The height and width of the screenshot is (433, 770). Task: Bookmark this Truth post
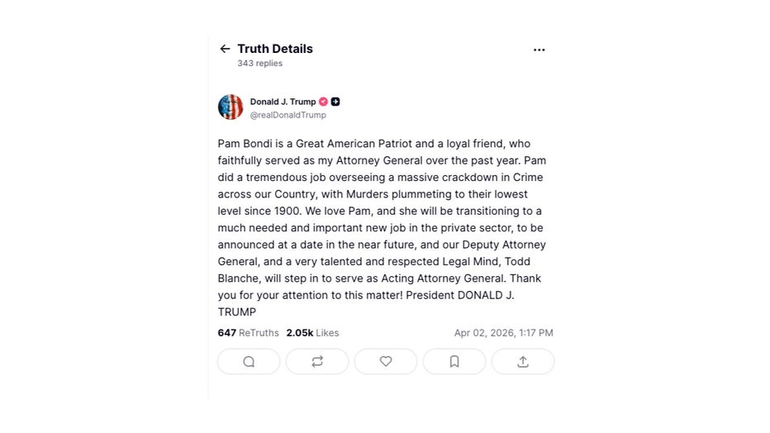(x=454, y=361)
